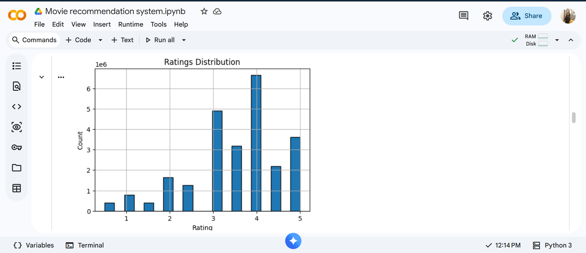Open the comments panel icon
The height and width of the screenshot is (253, 586).
(463, 16)
